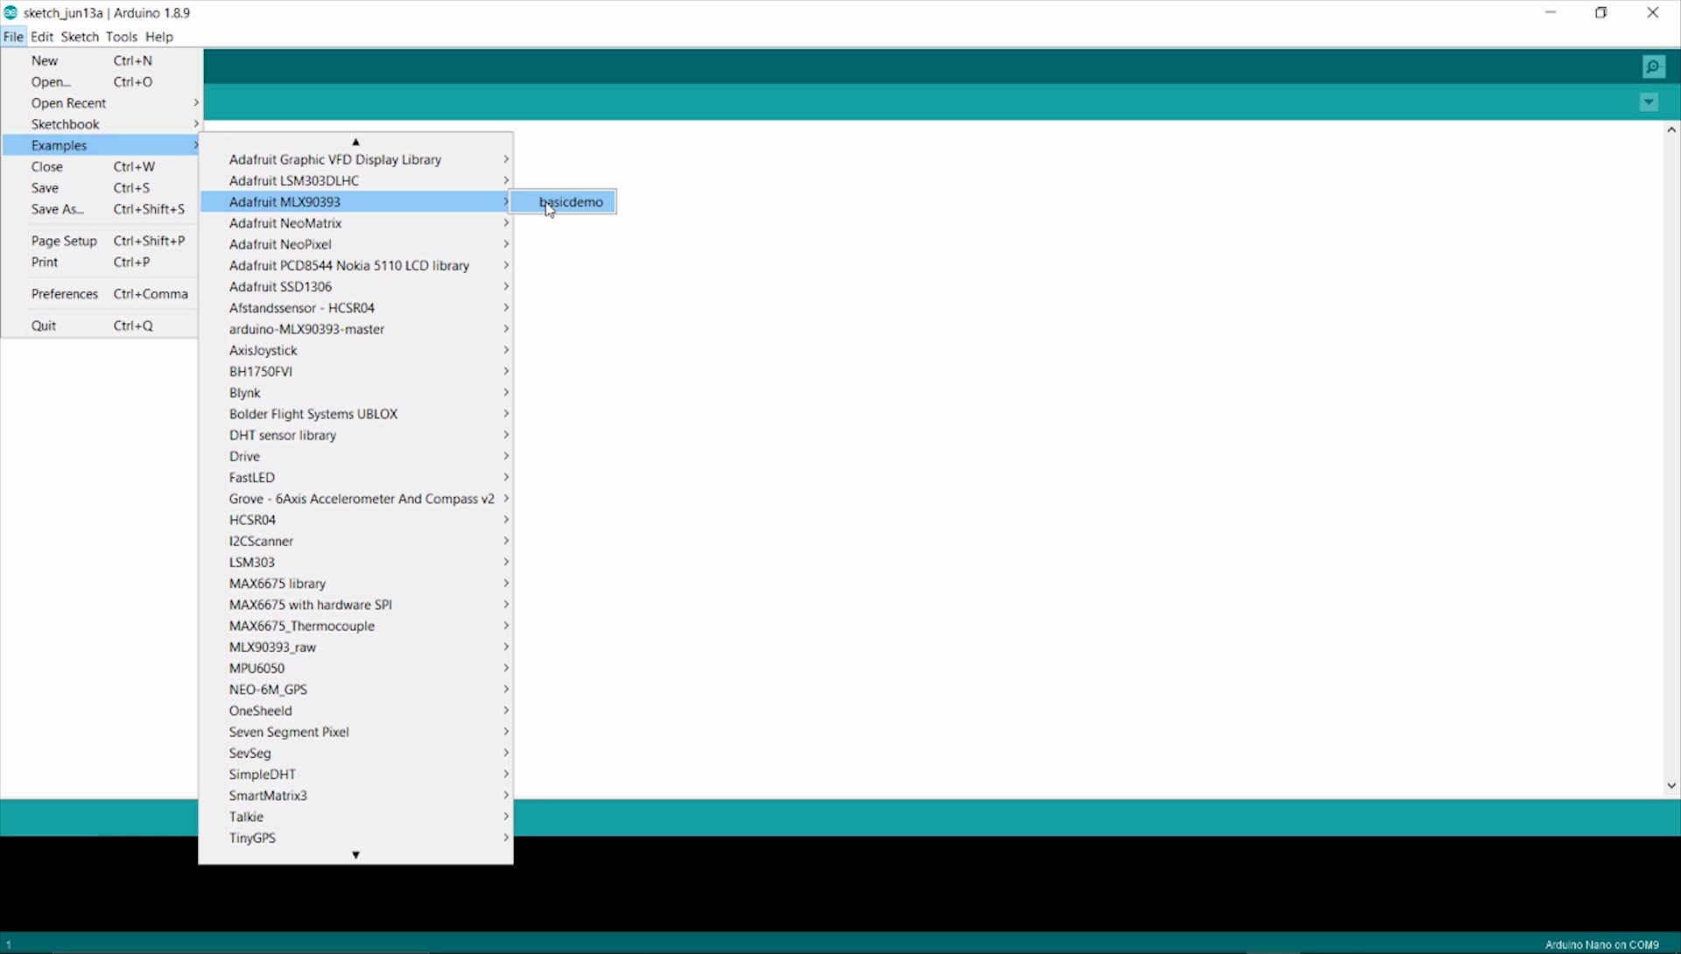Open the basicdemo example sketch
This screenshot has width=1681, height=954.
click(565, 202)
